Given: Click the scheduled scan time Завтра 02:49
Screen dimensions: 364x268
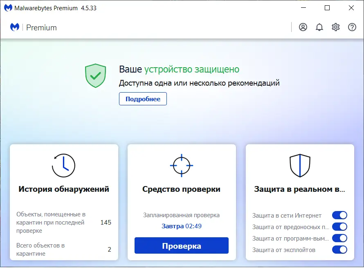Looking at the screenshot, I should [181, 226].
